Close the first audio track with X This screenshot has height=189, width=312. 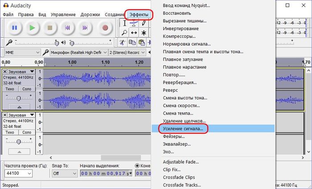click(5, 72)
